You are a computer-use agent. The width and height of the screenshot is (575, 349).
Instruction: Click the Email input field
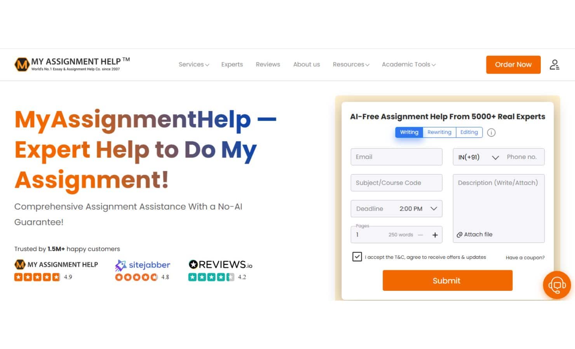pos(396,157)
